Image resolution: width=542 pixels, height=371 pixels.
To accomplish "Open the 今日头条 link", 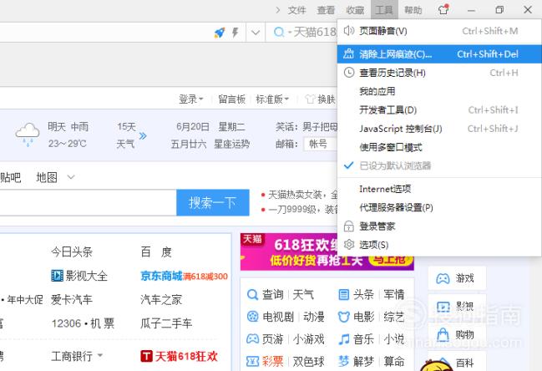I will pos(72,252).
